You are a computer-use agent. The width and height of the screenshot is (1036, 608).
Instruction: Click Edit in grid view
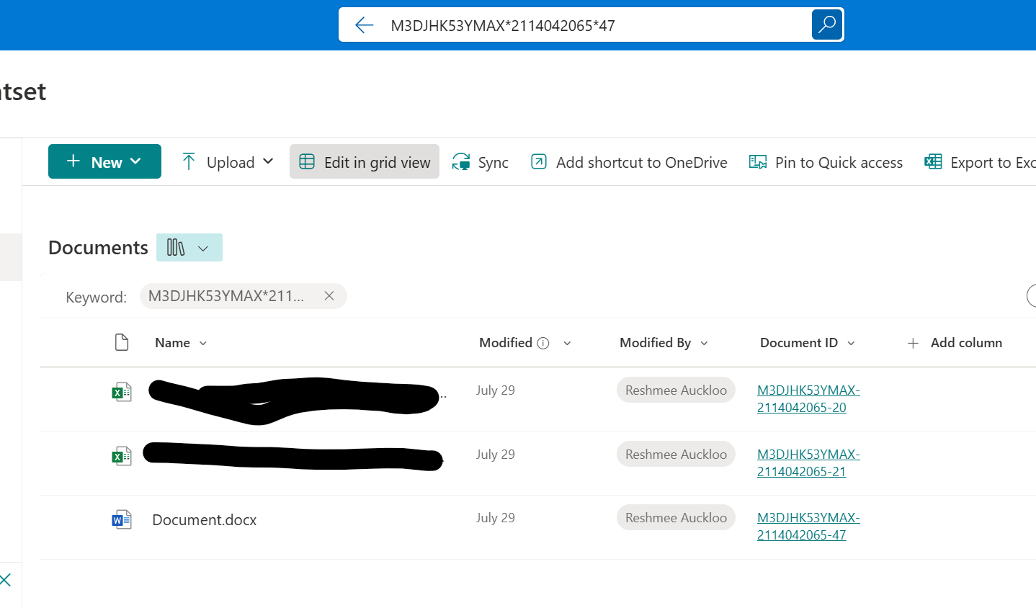365,162
